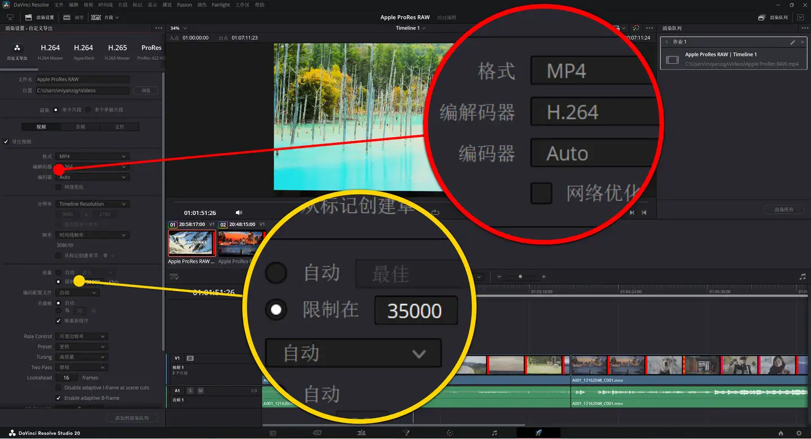Select the 单个片段 render radio button
The image size is (811, 439).
pos(56,110)
